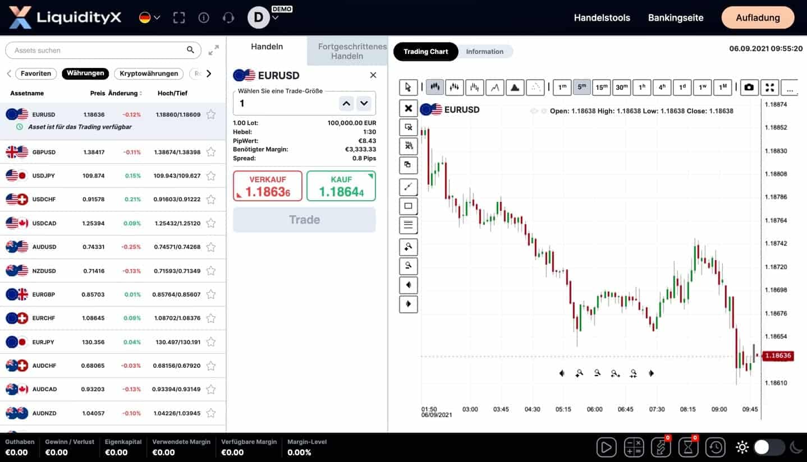Click zoom out magnifier in chart sidebar
This screenshot has height=462, width=807.
pos(408,266)
